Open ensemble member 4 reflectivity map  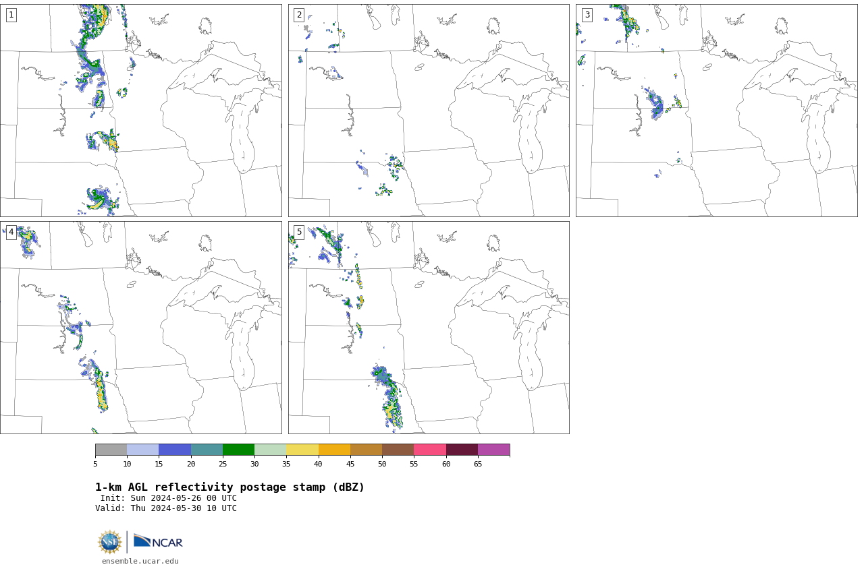[x=140, y=328]
